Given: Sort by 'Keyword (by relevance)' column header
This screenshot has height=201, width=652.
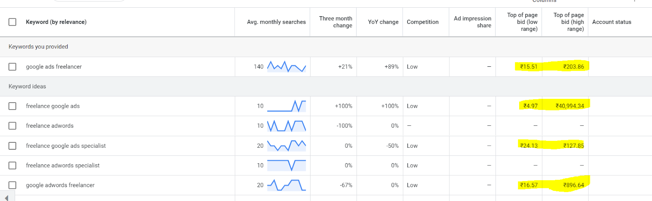Looking at the screenshot, I should [56, 22].
